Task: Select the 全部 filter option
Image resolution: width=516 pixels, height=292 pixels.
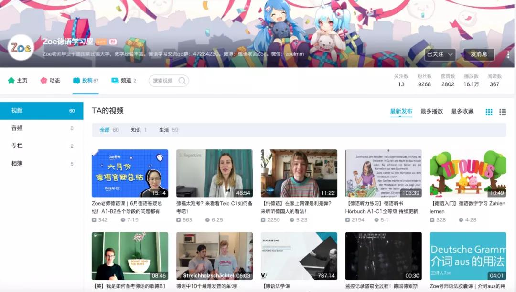Action: tap(106, 129)
